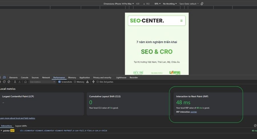Switch to the Application tab
Screen dimensions: 257x139
coord(85,78)
